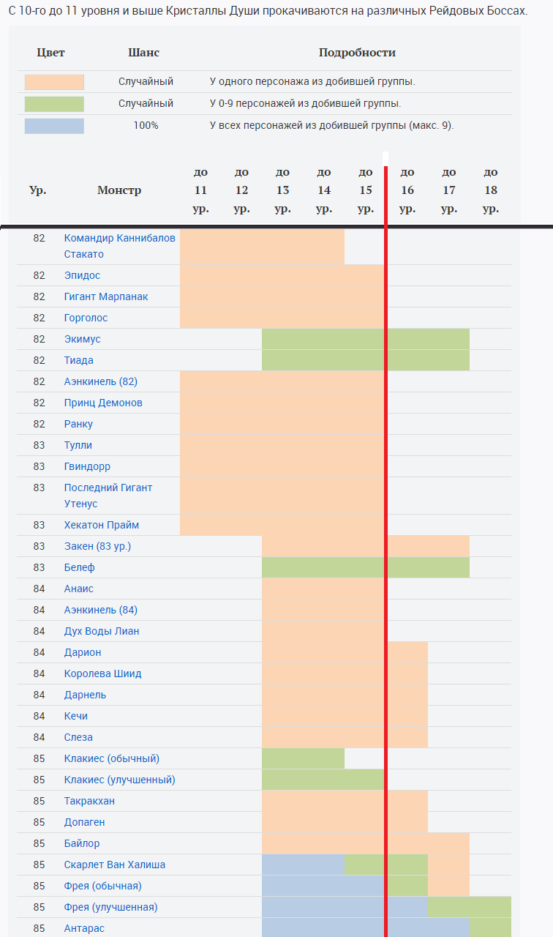Open the Анаис link
The image size is (553, 937).
[79, 589]
